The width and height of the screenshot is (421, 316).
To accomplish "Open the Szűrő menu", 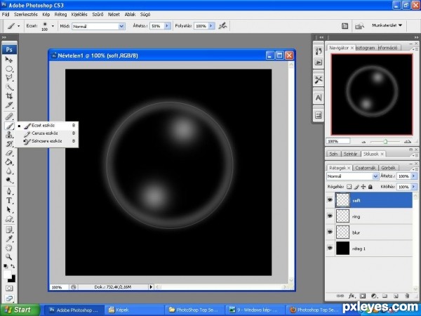I will [x=98, y=14].
